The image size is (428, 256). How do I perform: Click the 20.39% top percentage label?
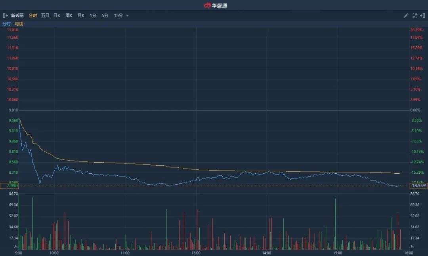point(416,30)
